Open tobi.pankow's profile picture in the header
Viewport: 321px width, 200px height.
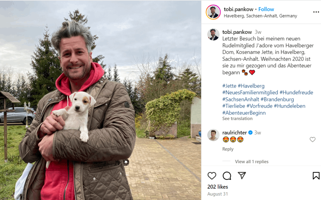[213, 12]
